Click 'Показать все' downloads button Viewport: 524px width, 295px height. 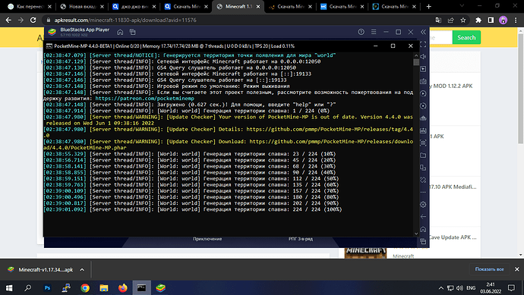pos(490,269)
